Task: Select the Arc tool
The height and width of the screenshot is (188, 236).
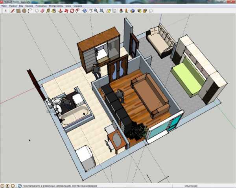Action: tap(30, 11)
